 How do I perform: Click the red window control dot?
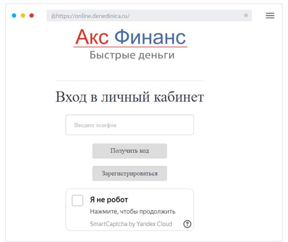31,16
